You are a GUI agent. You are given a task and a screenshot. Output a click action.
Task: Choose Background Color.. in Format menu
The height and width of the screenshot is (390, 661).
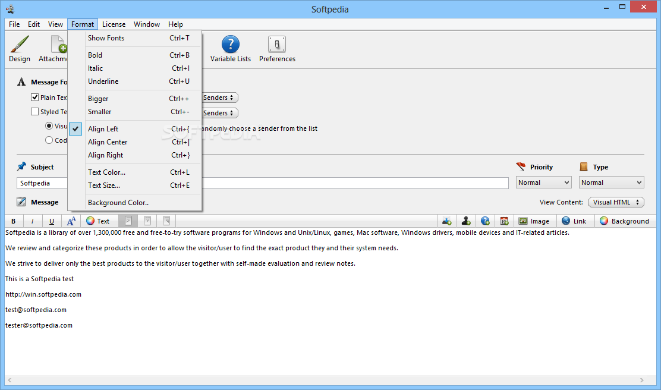click(x=135, y=203)
